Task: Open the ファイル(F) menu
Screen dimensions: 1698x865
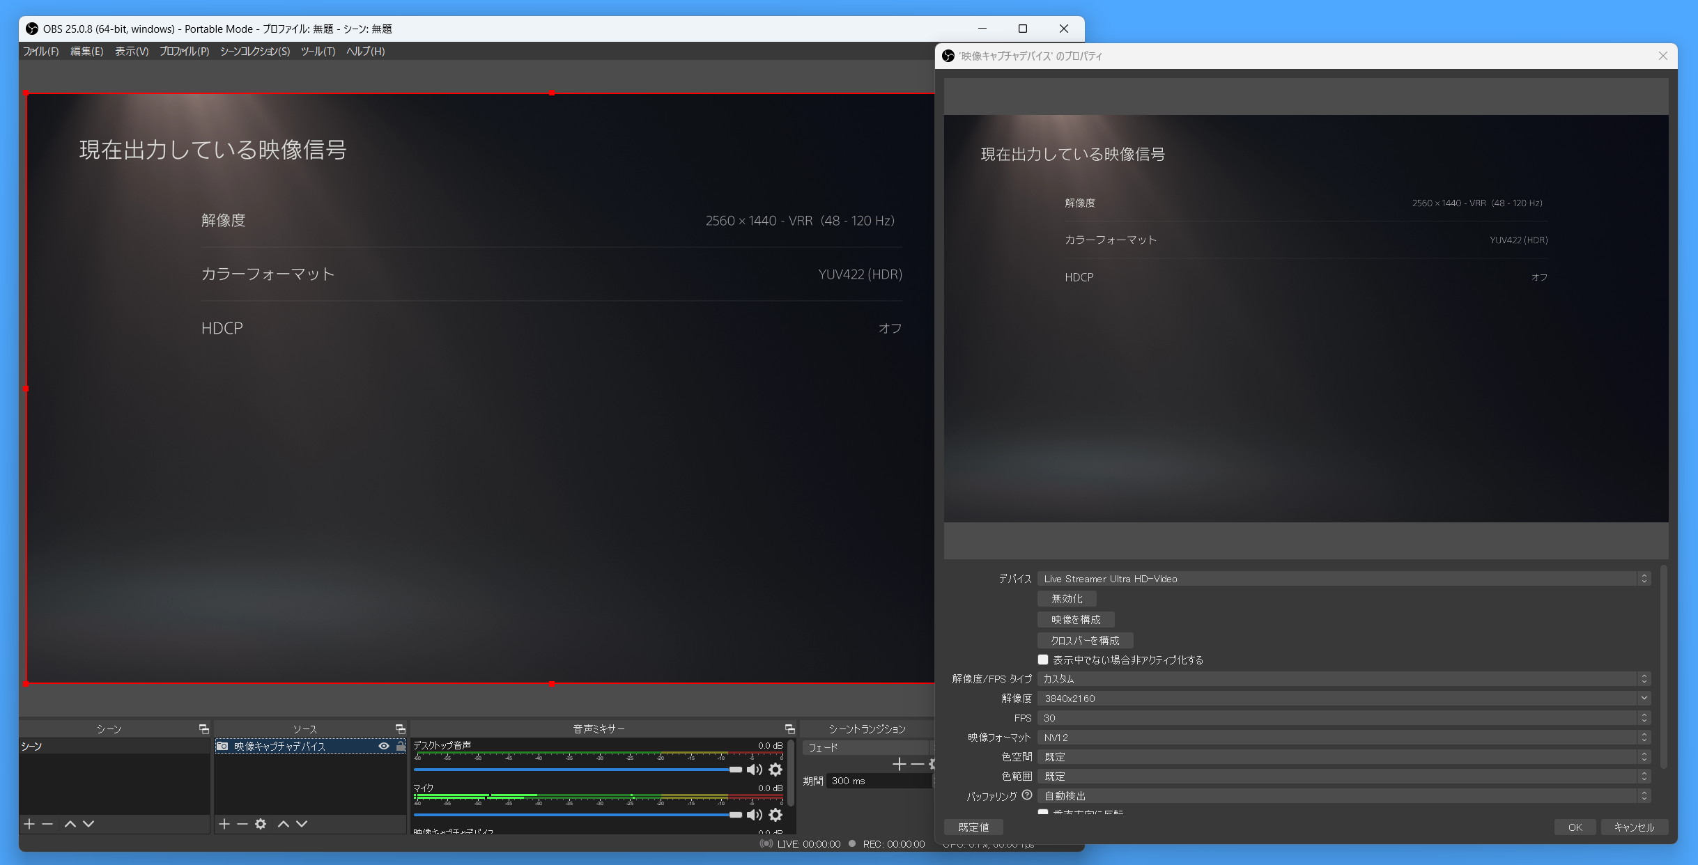Action: click(41, 52)
